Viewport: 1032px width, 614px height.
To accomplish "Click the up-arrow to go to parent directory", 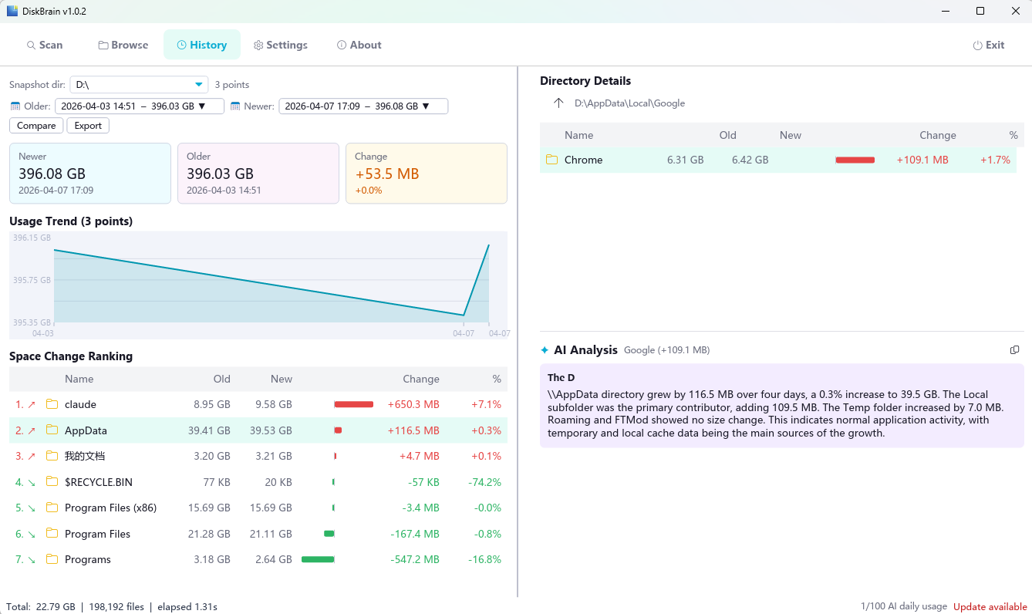I will point(559,103).
